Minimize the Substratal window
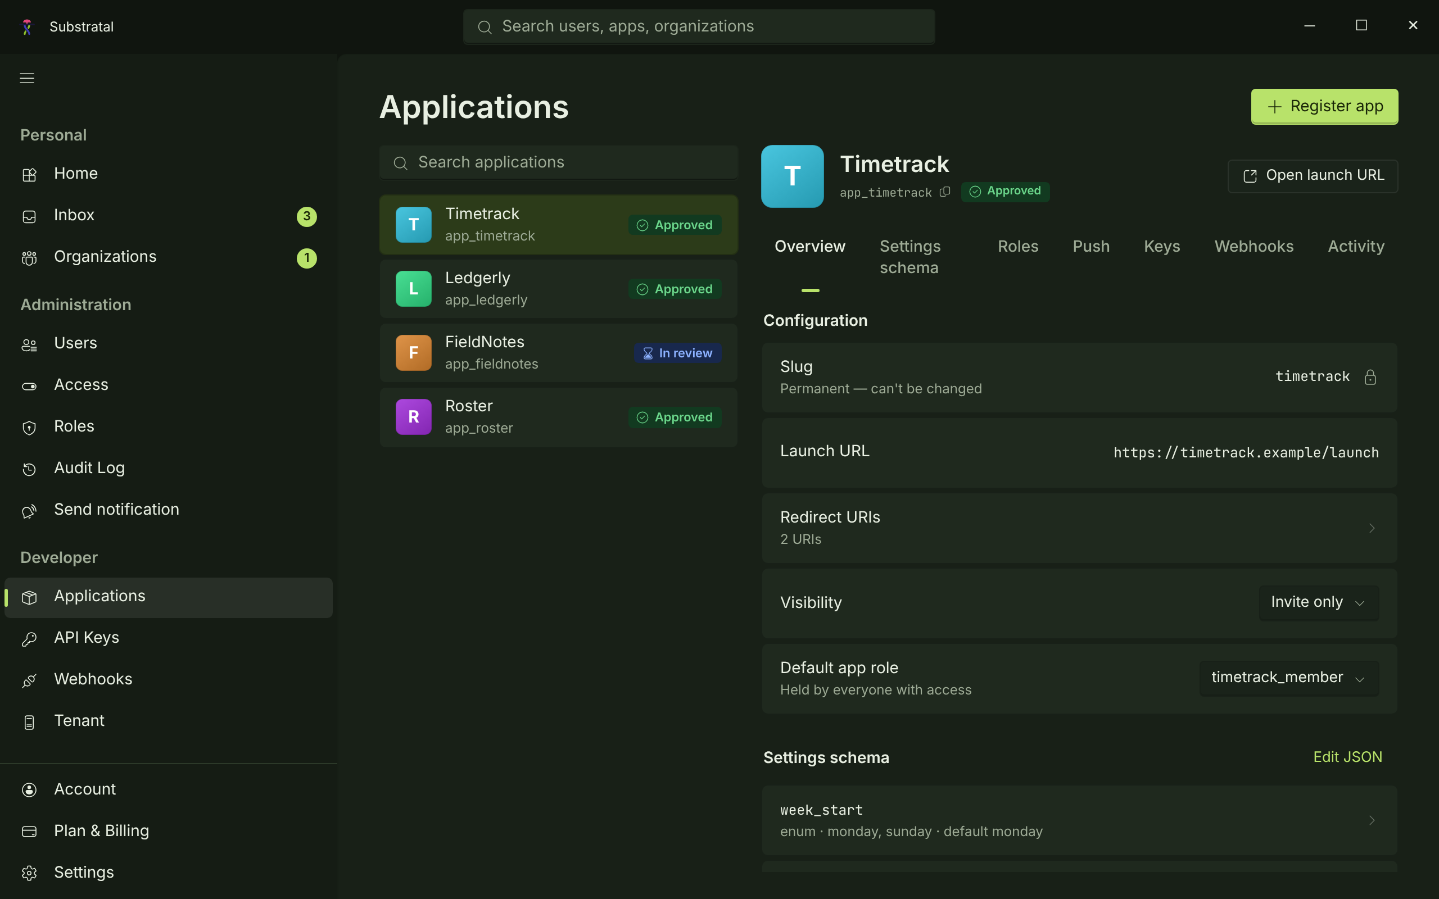Viewport: 1439px width, 899px height. (1309, 26)
